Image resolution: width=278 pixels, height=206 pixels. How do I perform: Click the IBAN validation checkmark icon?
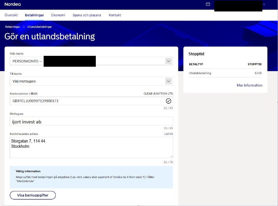pos(168,101)
